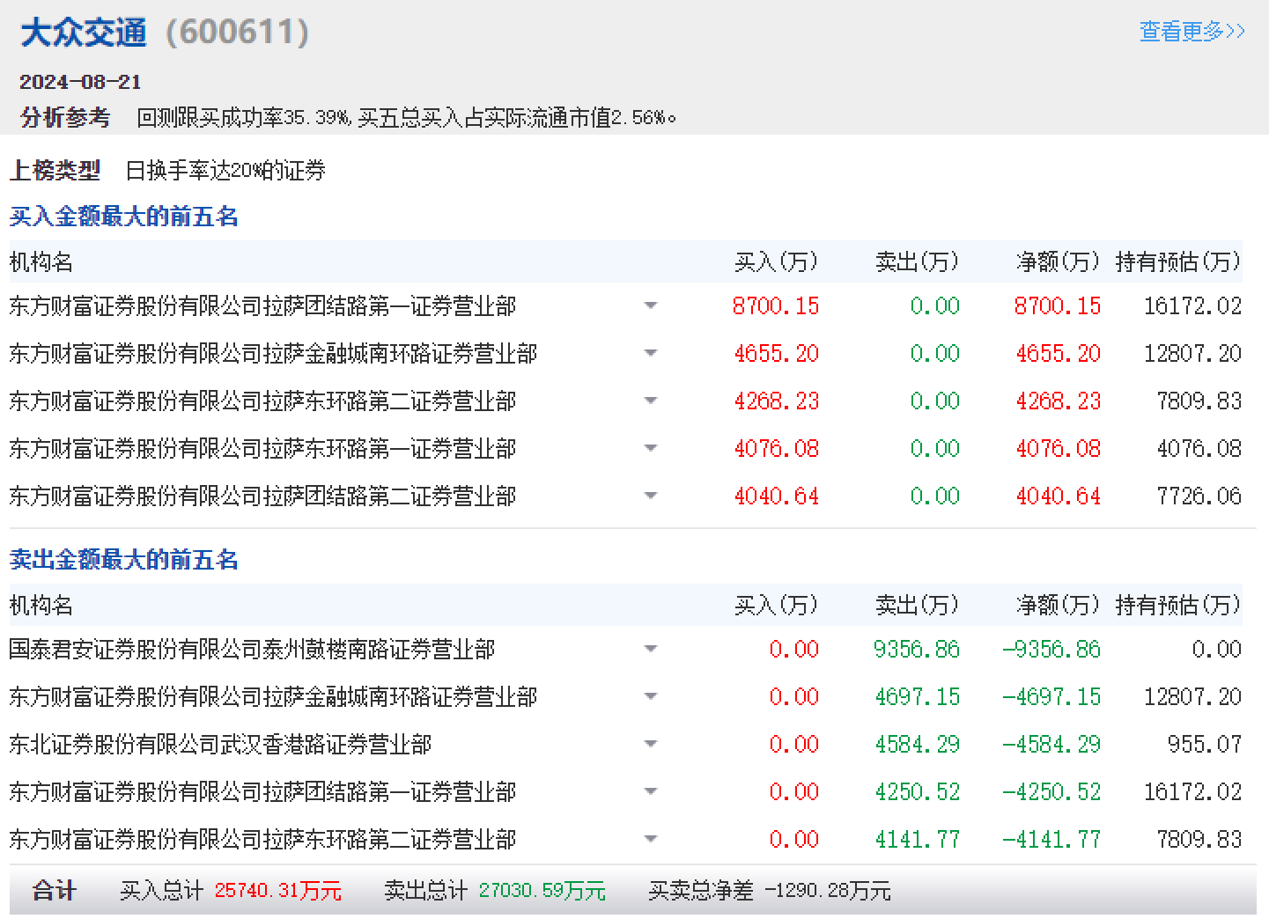This screenshot has width=1269, height=919.
Task: Expand arrow for sell-table row with 4697.15
Action: (x=651, y=696)
